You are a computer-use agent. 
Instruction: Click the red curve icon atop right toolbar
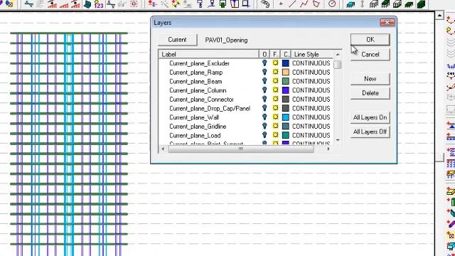point(451,20)
